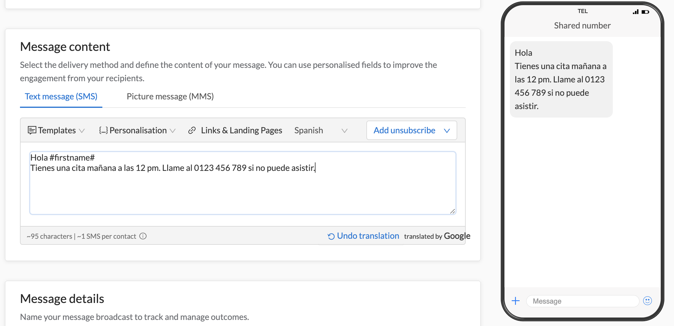This screenshot has height=326, width=674.
Task: Click the Add unsubscribe button
Action: pos(404,130)
